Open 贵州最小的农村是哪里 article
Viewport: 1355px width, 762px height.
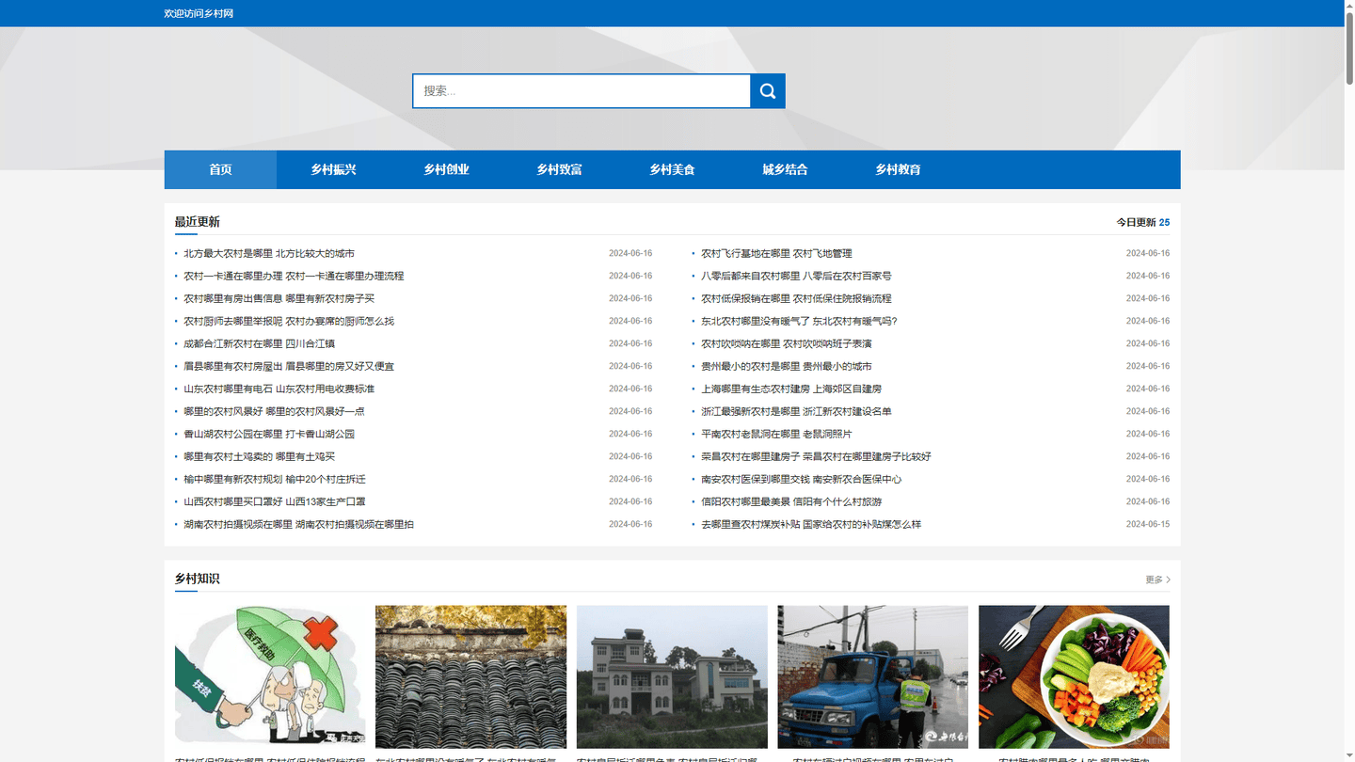point(787,366)
